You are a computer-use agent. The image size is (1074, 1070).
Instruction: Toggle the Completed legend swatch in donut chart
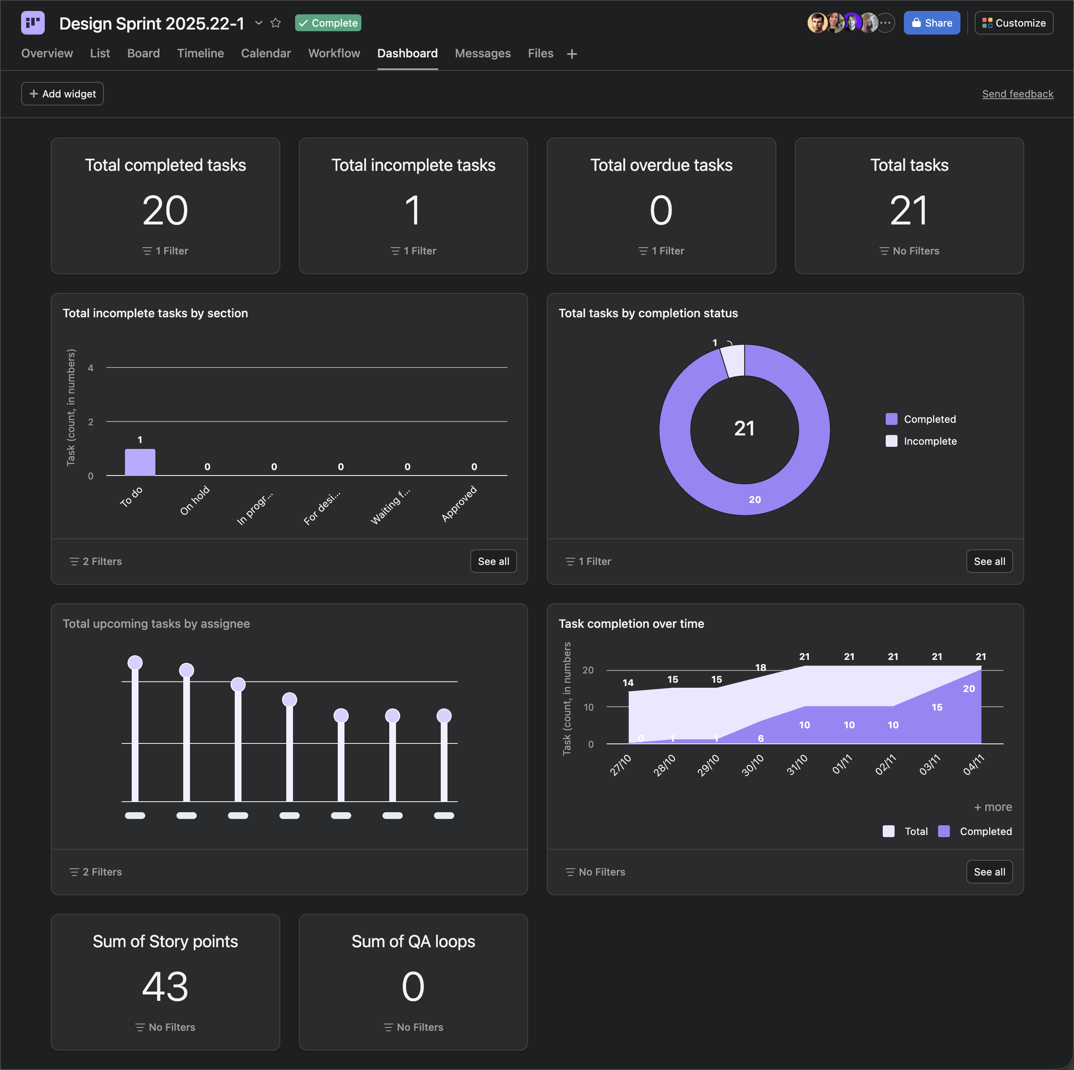pos(891,419)
